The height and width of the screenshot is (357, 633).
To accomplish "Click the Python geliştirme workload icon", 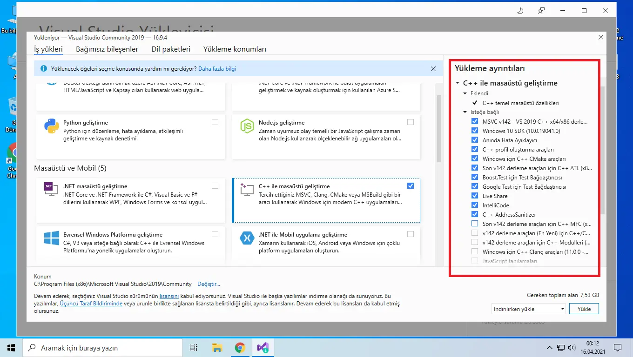I will [51, 126].
